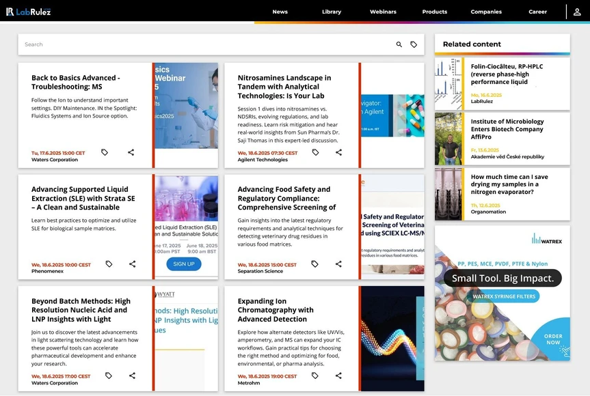Click tag icon on Nitrosamines Landscape card

point(315,152)
